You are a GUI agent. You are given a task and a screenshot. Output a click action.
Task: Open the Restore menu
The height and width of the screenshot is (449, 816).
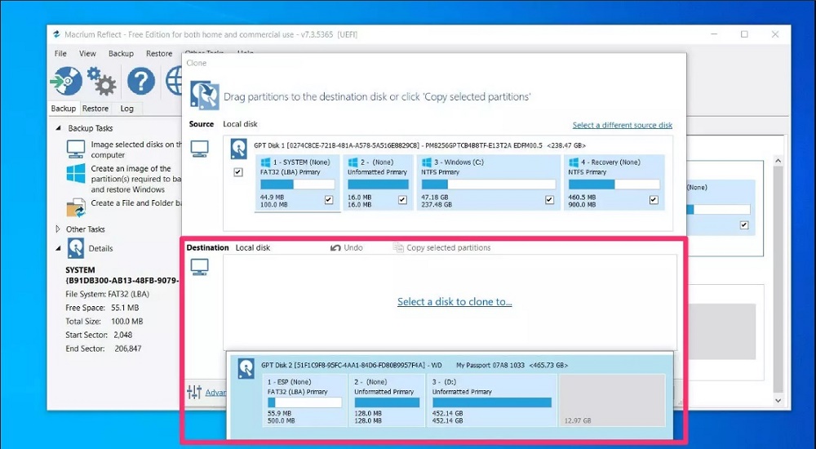tap(159, 54)
